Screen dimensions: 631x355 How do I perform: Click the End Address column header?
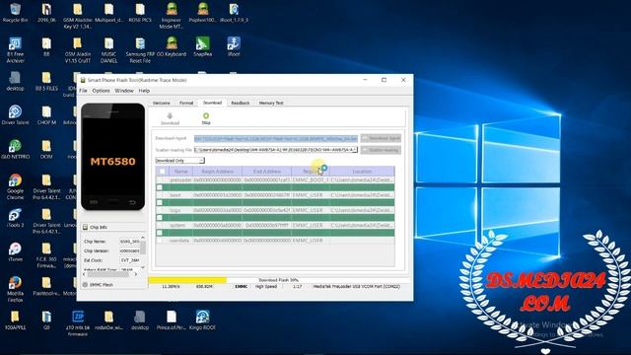click(267, 172)
